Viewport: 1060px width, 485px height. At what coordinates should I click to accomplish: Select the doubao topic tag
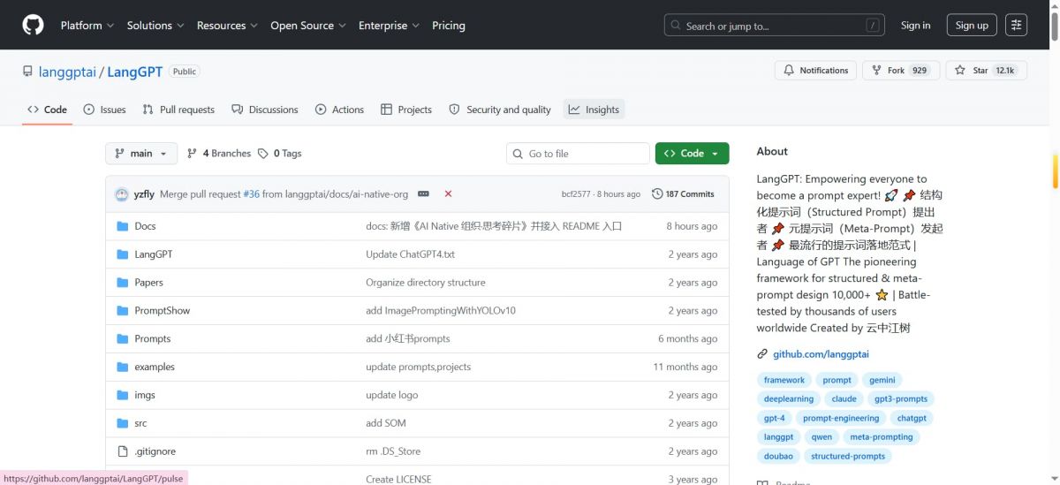click(778, 457)
